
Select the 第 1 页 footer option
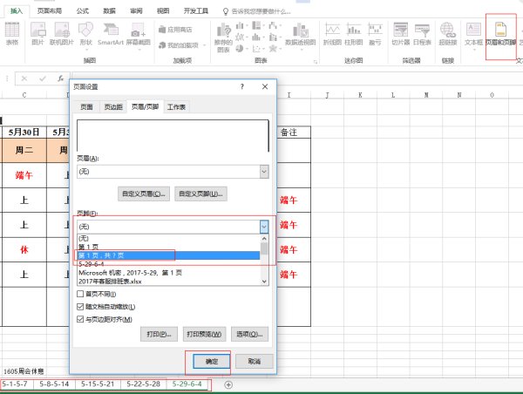(x=169, y=247)
